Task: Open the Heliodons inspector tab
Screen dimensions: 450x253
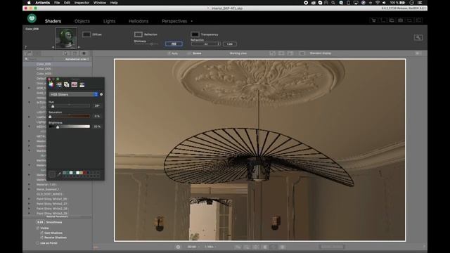Action: pos(139,21)
